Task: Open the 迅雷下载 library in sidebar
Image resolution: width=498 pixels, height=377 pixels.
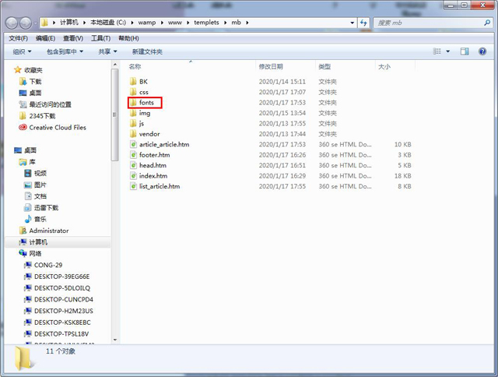Action: click(x=41, y=207)
